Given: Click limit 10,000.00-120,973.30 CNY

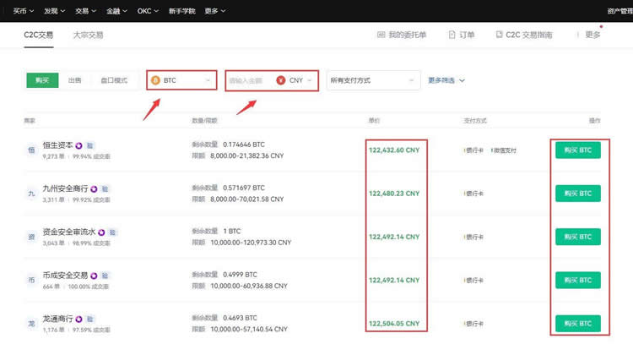Looking at the screenshot, I should [x=251, y=243].
